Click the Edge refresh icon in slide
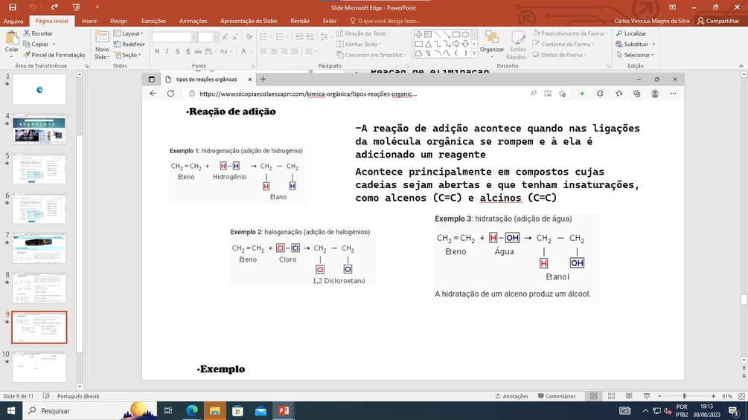 tap(170, 94)
